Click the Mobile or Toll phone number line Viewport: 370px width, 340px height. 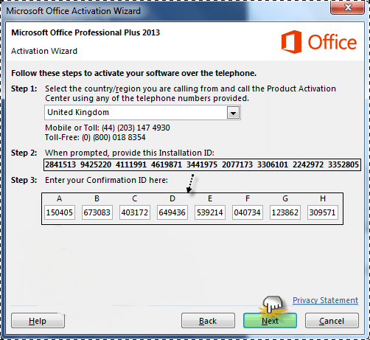108,128
